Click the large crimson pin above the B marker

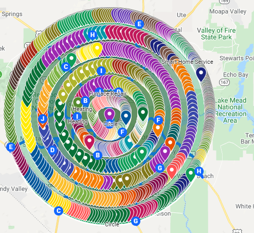coord(89,142)
